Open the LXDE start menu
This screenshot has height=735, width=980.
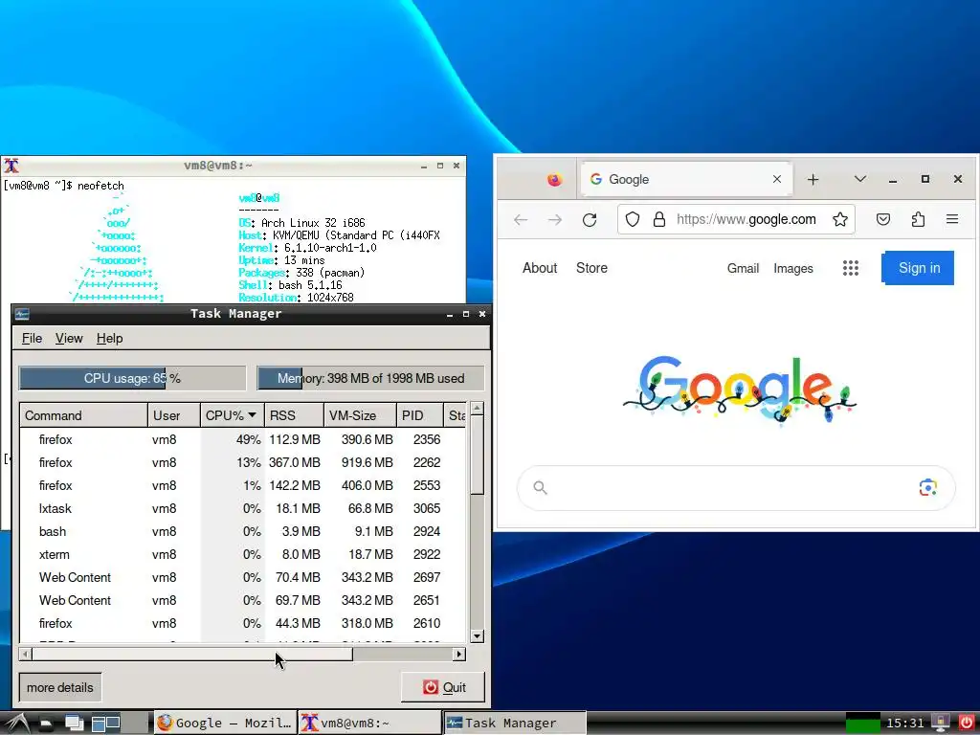point(16,724)
